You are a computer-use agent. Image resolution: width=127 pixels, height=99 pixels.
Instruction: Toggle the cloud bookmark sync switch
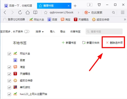click(27, 31)
